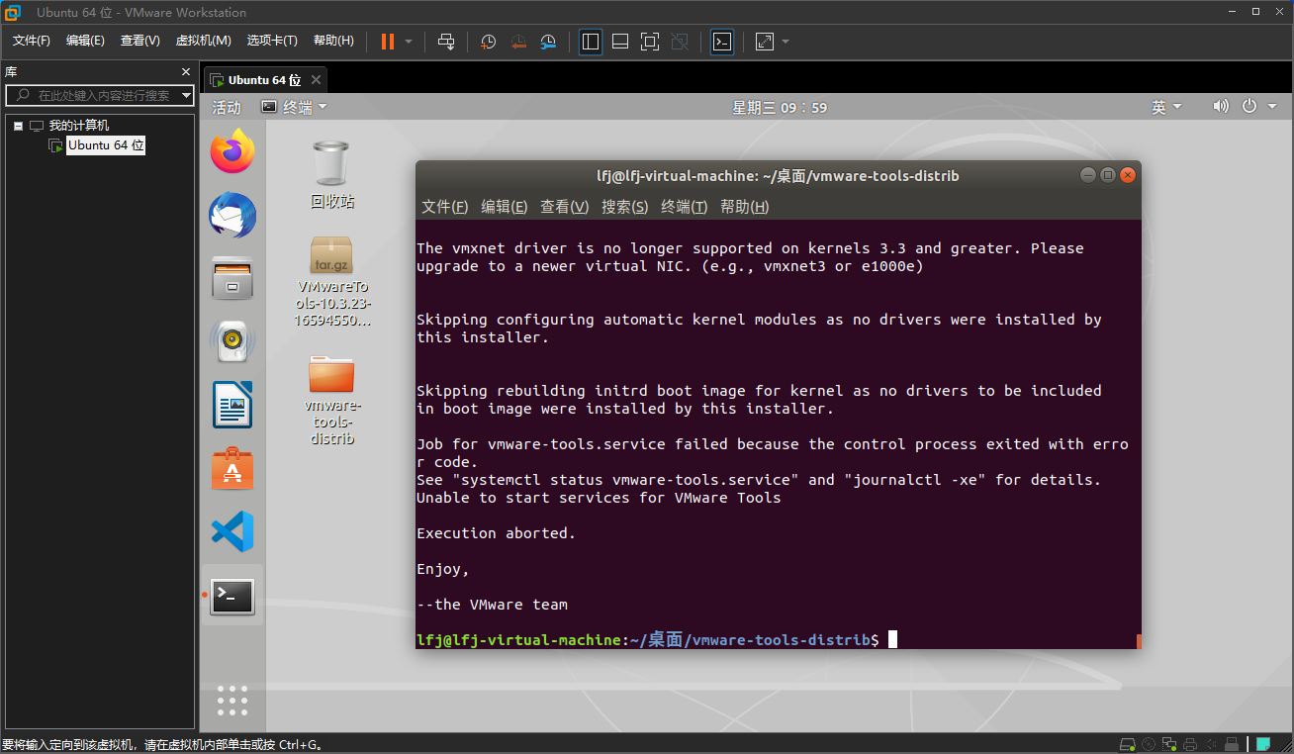Screen dimensions: 1294x754
Task: Select the 回收站 trash desktop icon
Action: click(331, 175)
